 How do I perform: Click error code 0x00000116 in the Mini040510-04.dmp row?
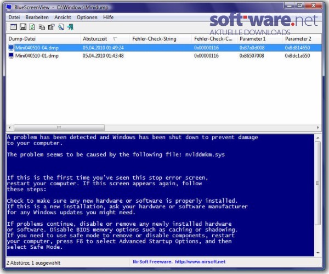(x=206, y=48)
